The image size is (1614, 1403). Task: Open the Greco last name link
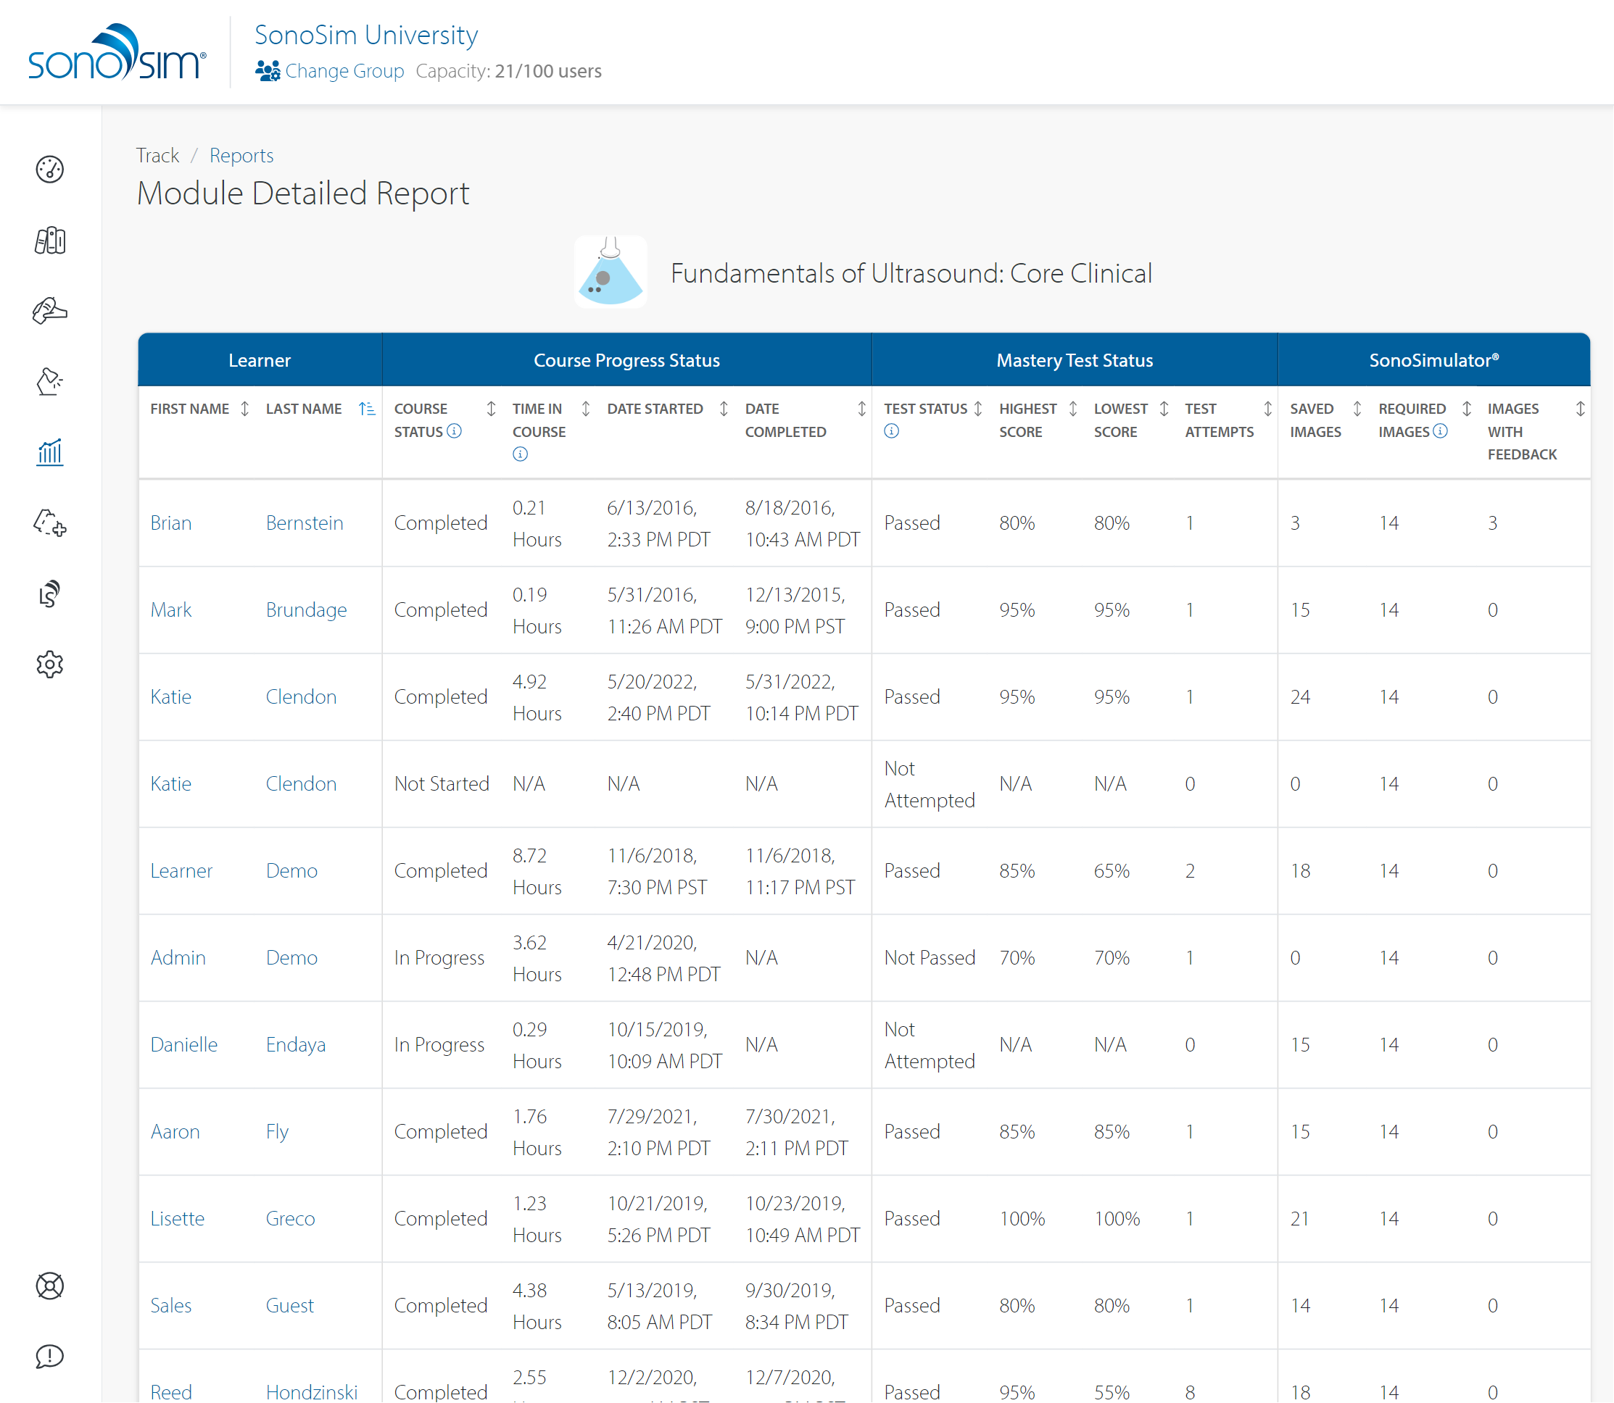point(291,1218)
